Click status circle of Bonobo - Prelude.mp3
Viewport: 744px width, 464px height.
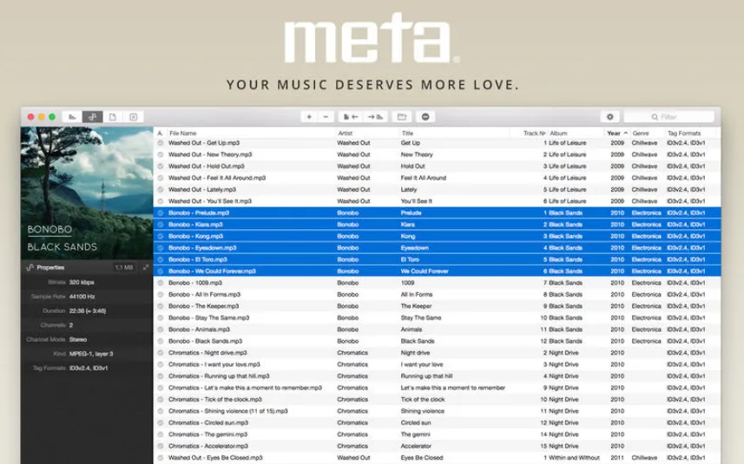[x=161, y=212]
